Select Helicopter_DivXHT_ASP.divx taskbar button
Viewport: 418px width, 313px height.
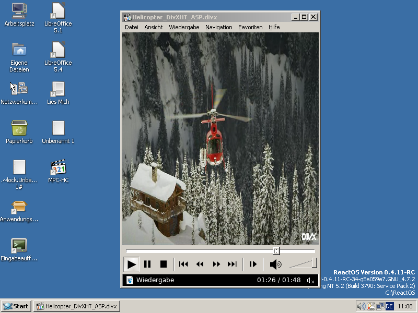(x=76, y=306)
